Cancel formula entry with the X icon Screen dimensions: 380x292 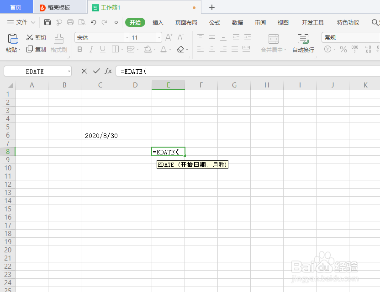click(x=84, y=71)
